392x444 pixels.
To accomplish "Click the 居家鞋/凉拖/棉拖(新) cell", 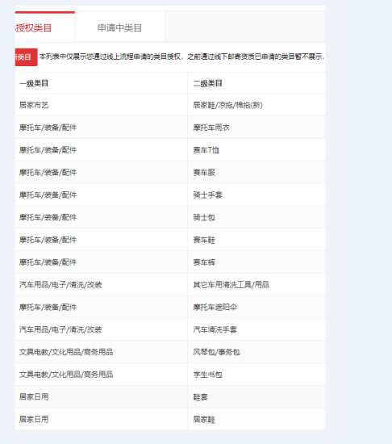I will (x=227, y=105).
